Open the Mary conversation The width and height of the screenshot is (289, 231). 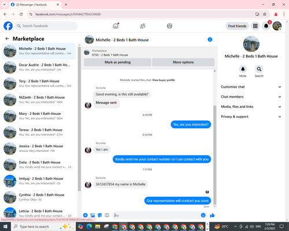click(39, 116)
